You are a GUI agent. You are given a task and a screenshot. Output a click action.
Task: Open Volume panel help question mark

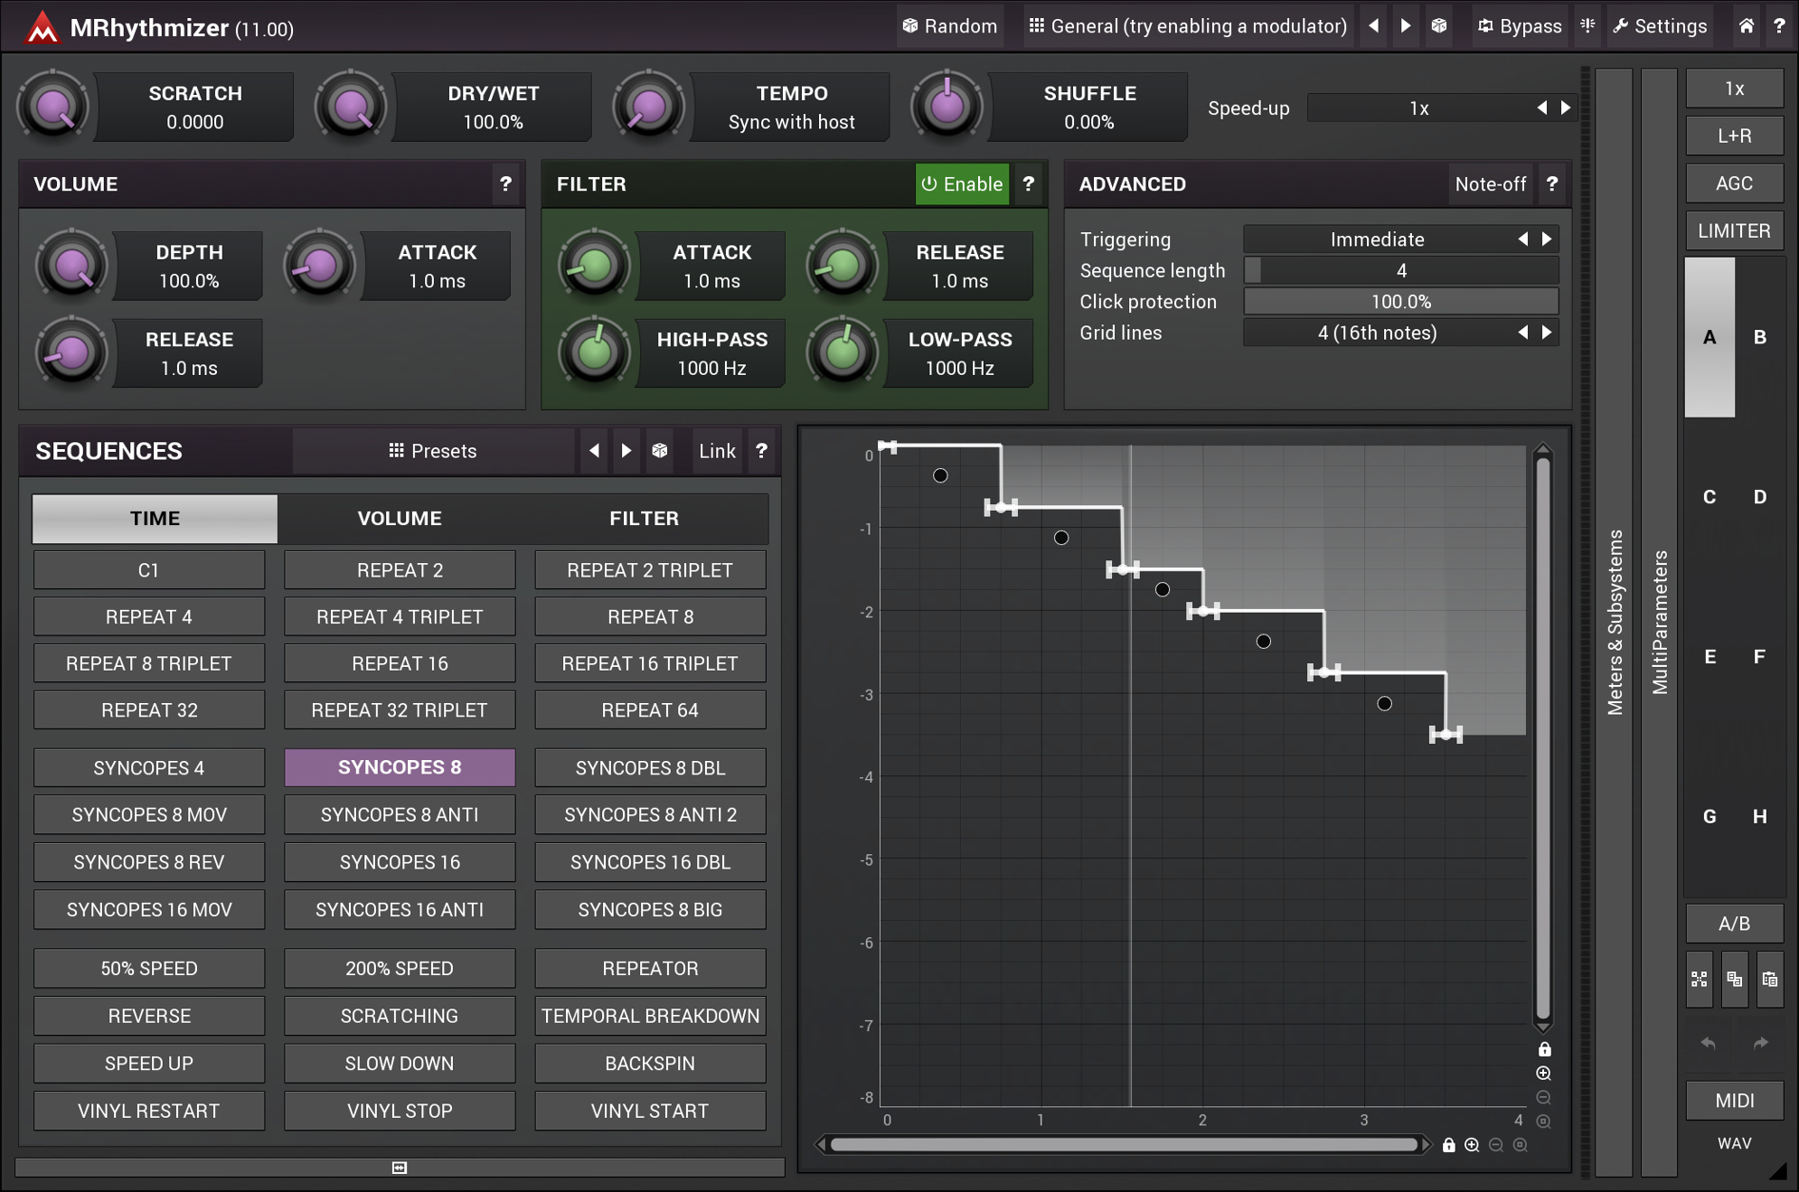[505, 183]
